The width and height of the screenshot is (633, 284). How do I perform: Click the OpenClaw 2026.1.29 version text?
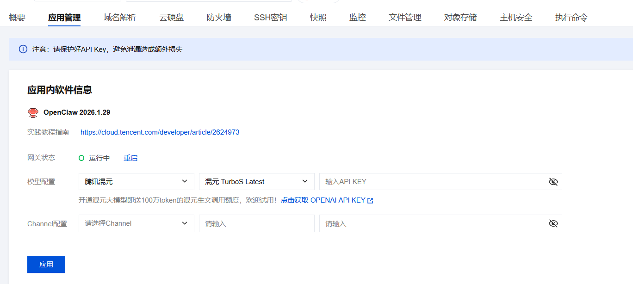(77, 112)
